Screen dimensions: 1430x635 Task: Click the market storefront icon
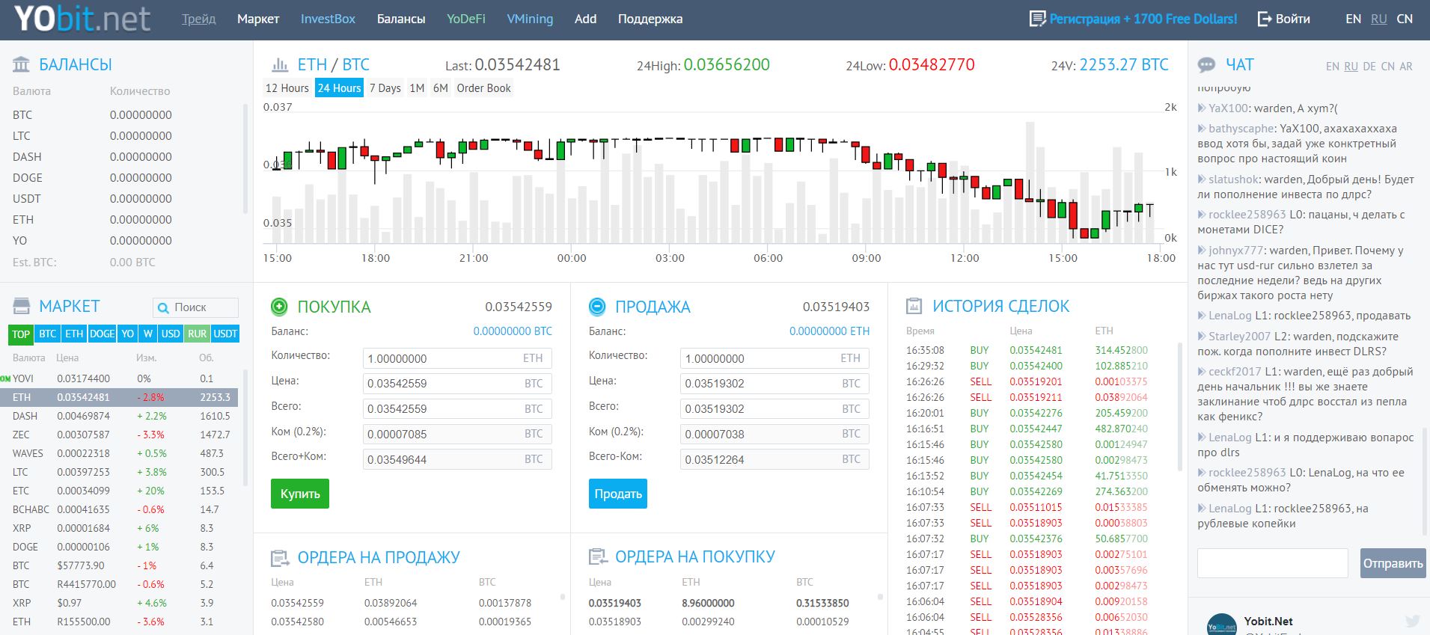coord(22,306)
